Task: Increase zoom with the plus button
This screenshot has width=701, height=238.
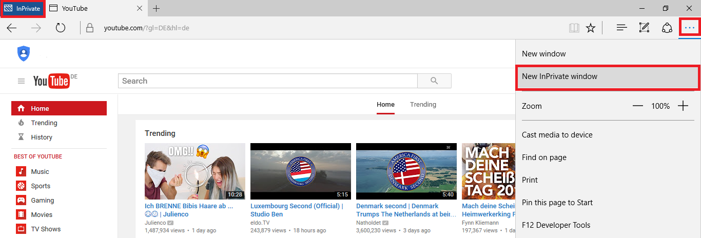Action: (683, 106)
